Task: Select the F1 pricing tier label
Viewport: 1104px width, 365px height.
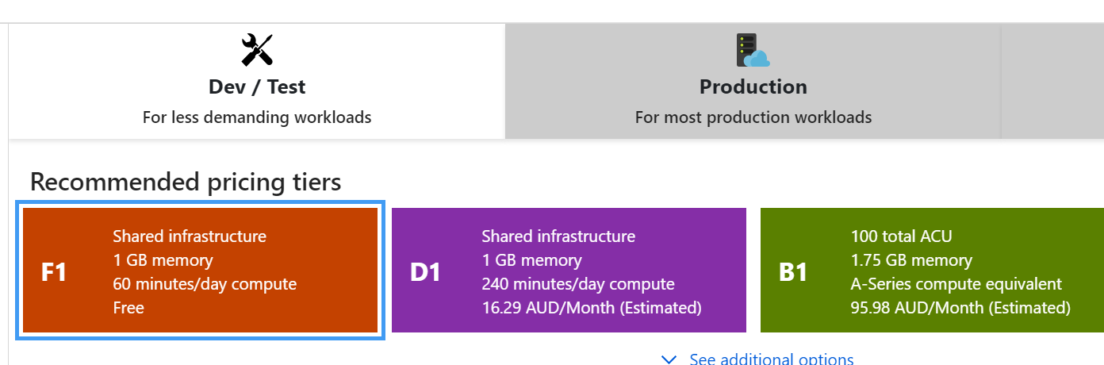Action: [54, 272]
